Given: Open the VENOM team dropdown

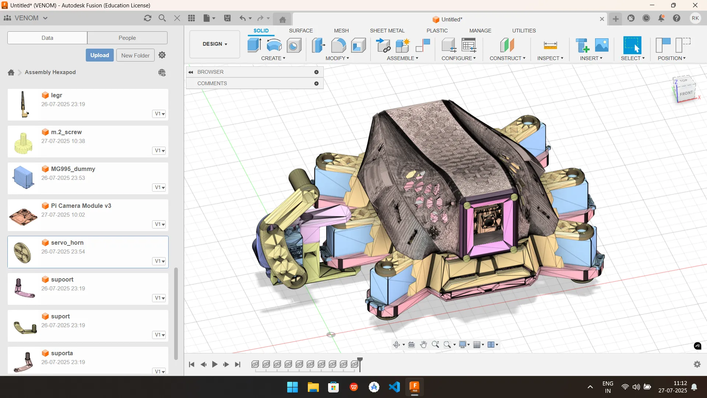Looking at the screenshot, I should [26, 18].
